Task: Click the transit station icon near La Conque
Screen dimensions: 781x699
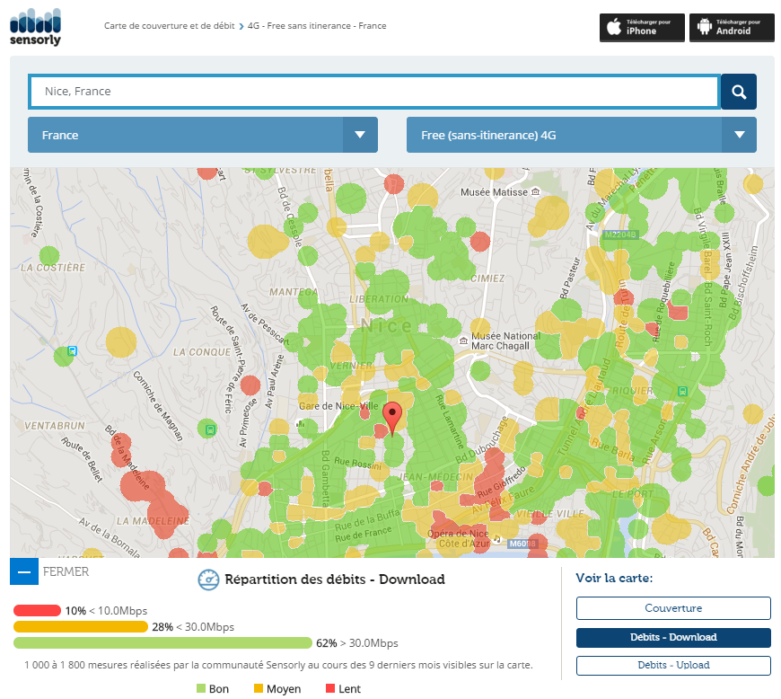Action: [x=72, y=351]
